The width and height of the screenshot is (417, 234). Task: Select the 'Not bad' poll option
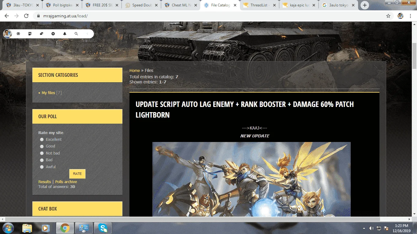pyautogui.click(x=42, y=153)
